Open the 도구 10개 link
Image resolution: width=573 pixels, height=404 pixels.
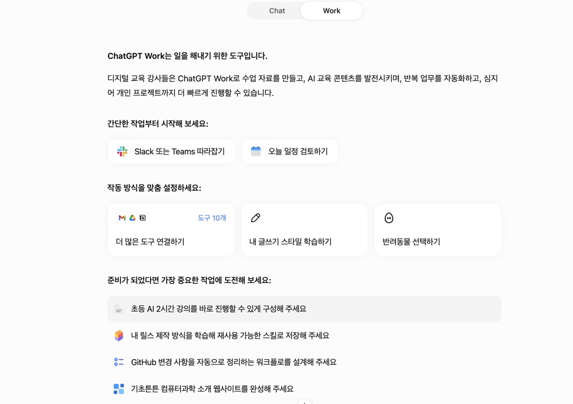[212, 218]
